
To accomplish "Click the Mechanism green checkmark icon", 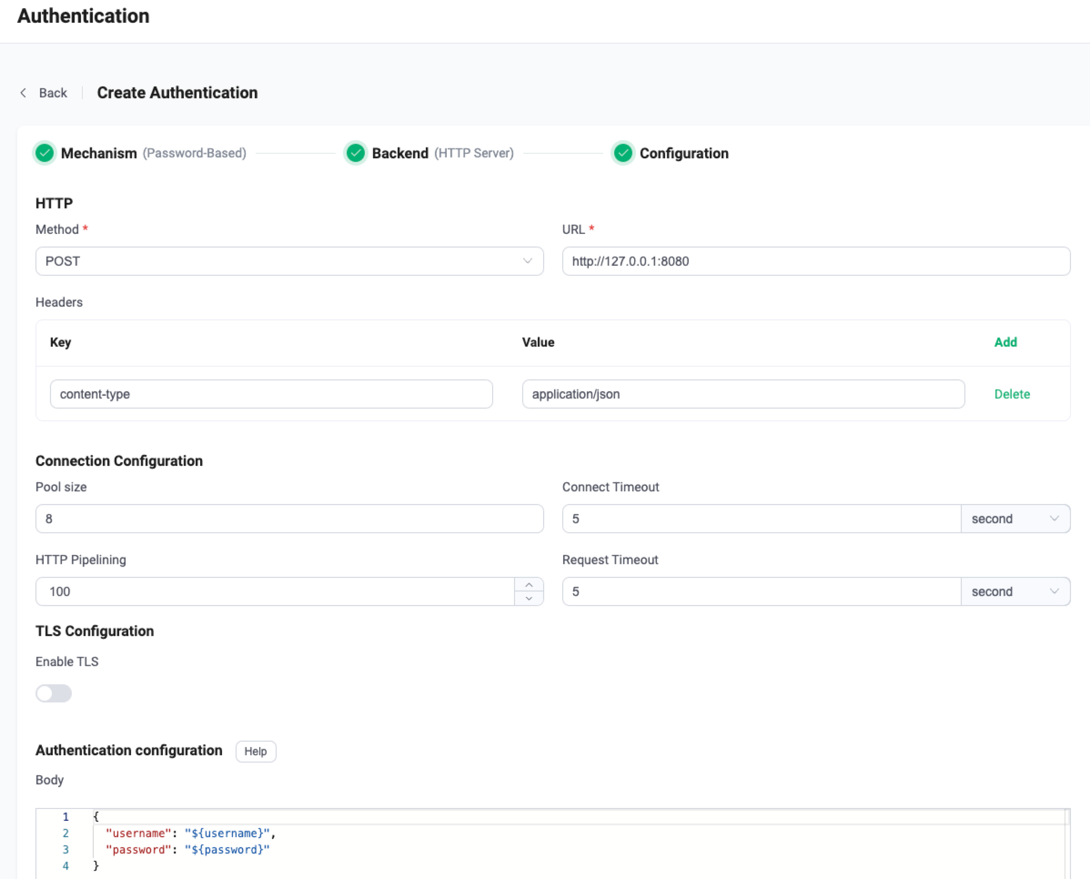I will 45,153.
